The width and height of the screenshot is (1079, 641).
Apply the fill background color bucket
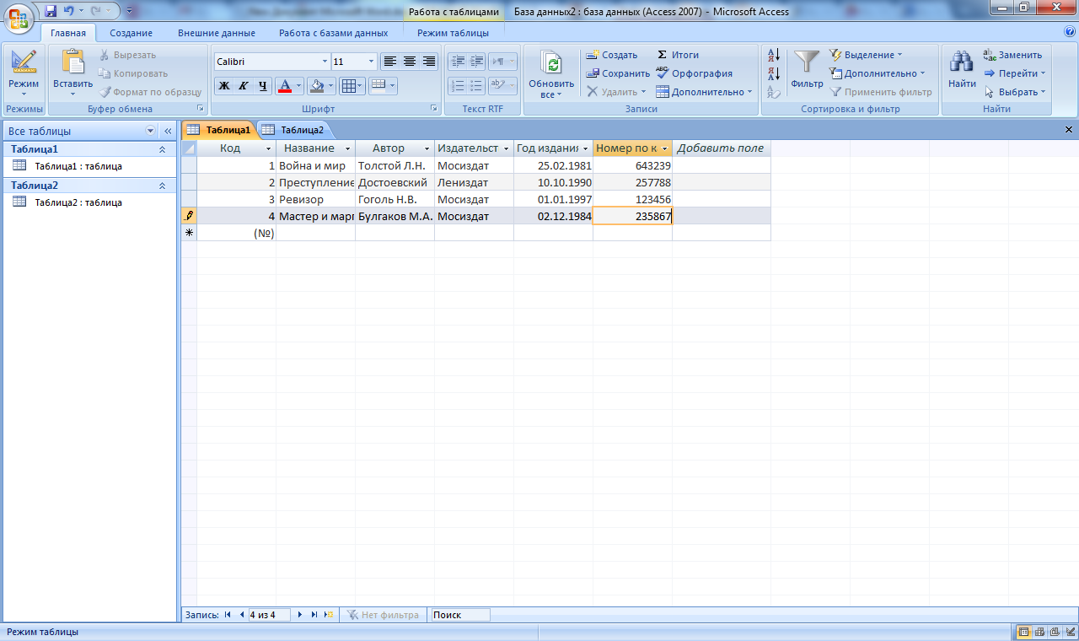click(x=316, y=86)
